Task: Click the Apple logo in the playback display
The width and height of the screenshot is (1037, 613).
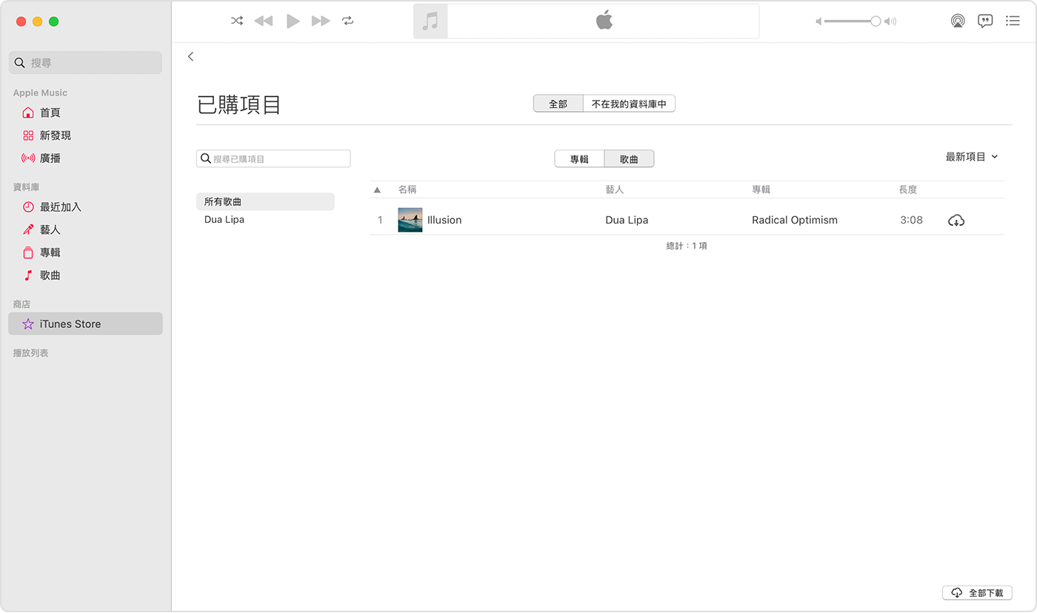Action: [604, 21]
